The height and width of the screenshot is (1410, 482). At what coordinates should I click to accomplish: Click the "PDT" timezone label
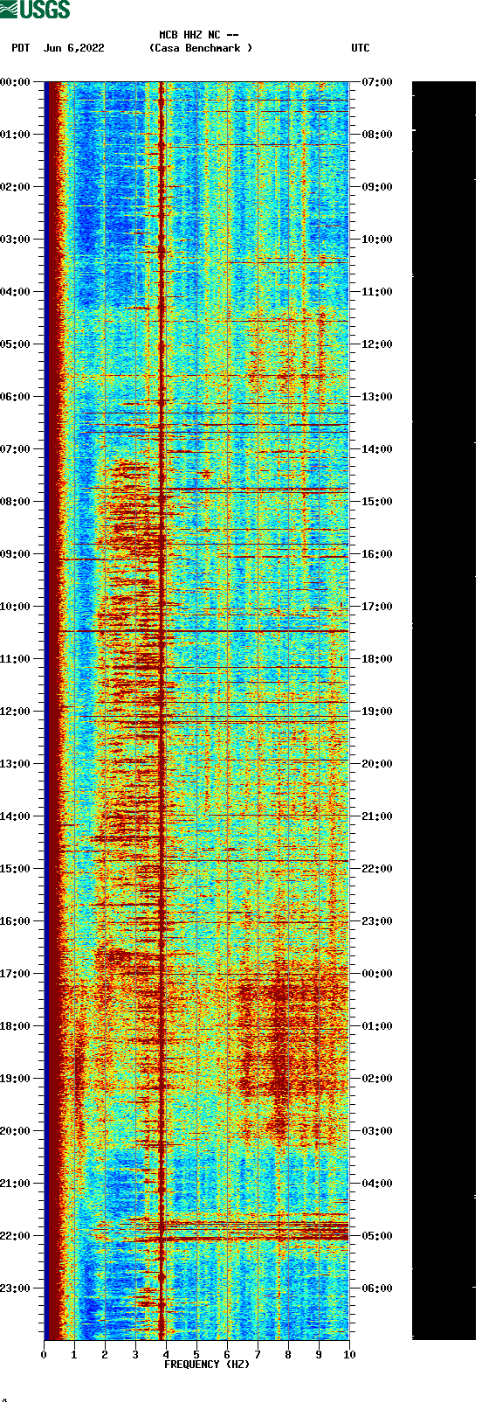click(21, 48)
